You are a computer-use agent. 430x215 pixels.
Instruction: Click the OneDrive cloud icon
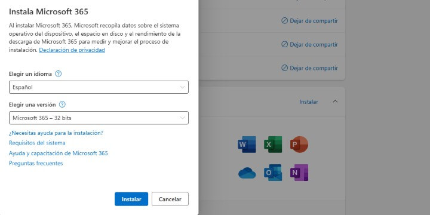tap(247, 173)
